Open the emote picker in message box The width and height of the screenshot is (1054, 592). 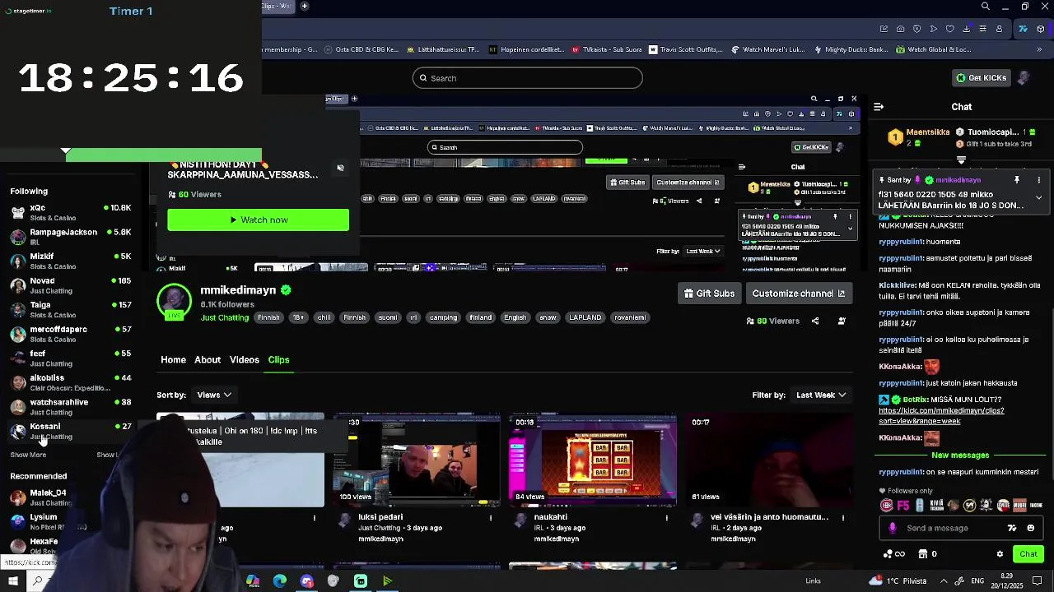click(x=1032, y=528)
